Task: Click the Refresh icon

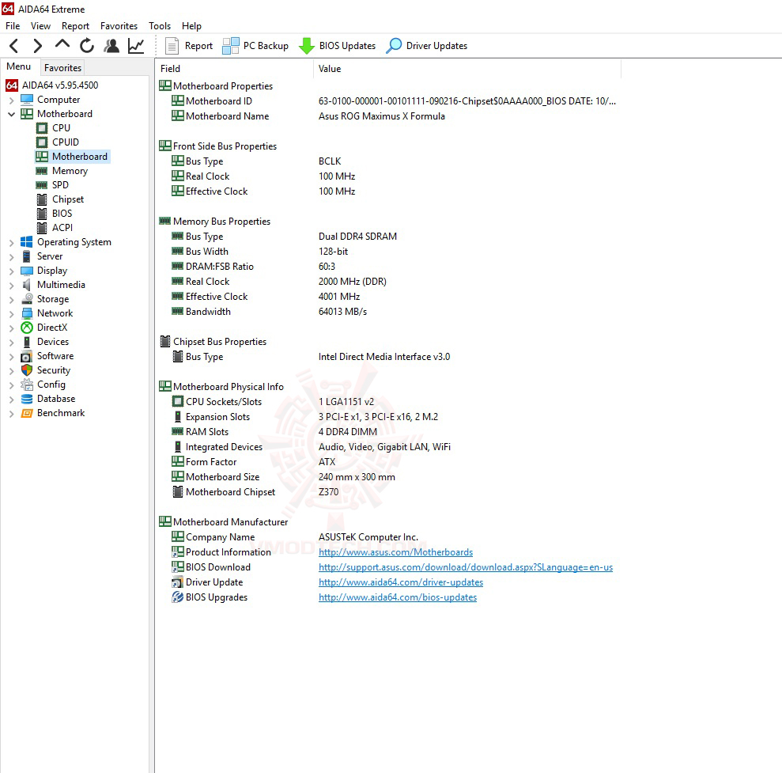Action: [x=87, y=46]
